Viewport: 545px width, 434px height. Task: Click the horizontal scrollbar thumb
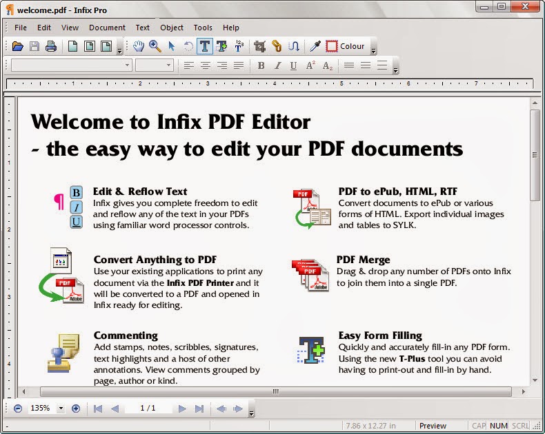pos(276,392)
